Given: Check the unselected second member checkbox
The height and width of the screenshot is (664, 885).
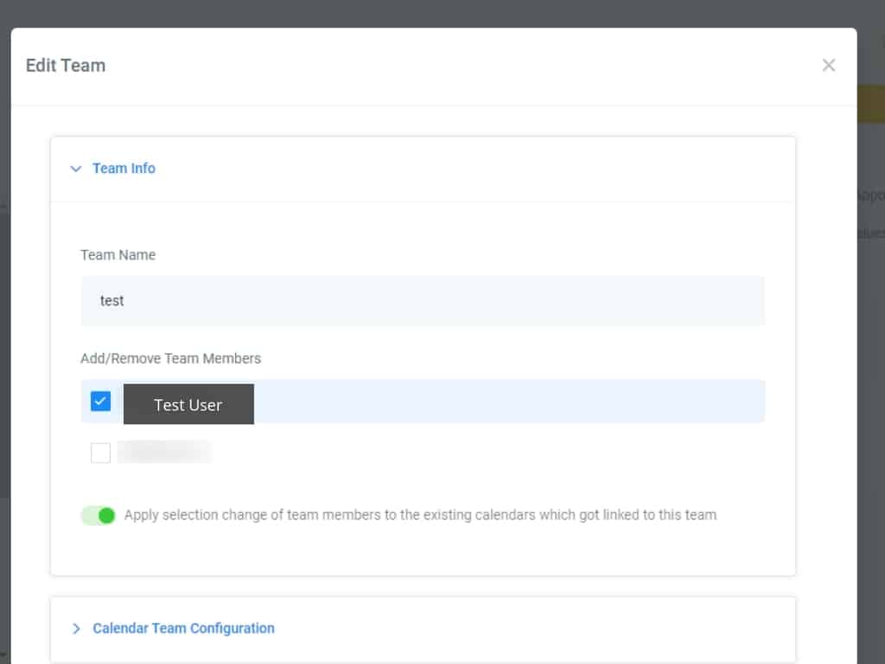Looking at the screenshot, I should tap(101, 452).
